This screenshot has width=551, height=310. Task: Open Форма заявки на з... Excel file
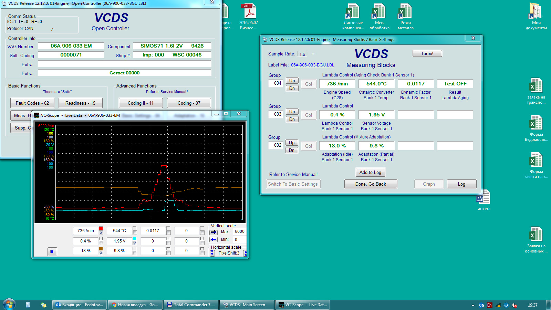click(x=536, y=165)
